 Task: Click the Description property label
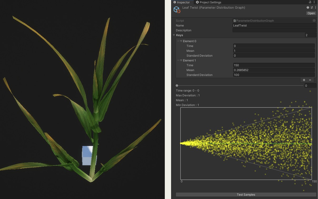click(x=183, y=30)
